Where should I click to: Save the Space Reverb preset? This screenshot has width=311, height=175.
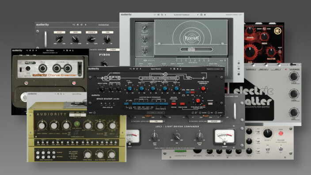174,69
